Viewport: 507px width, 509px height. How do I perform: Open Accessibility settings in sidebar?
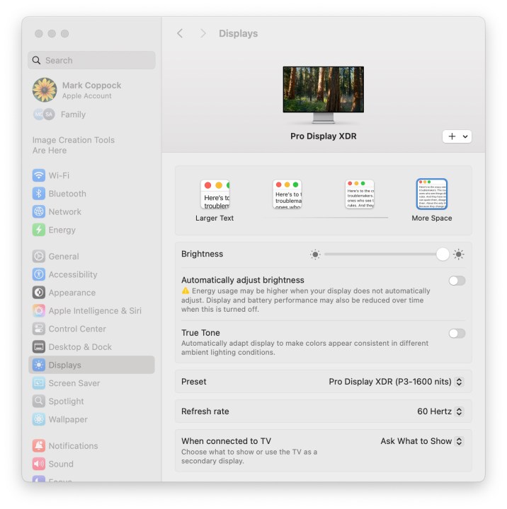tap(91, 274)
